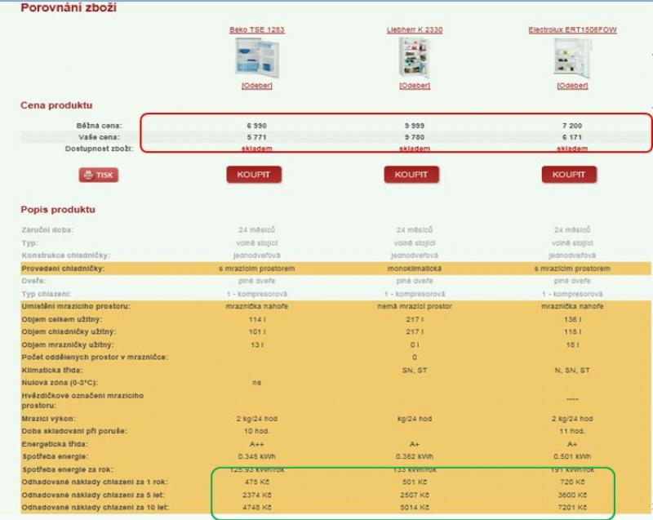Click 'Spotřeba energie za rok:' row label
The width and height of the screenshot is (653, 520).
68,469
